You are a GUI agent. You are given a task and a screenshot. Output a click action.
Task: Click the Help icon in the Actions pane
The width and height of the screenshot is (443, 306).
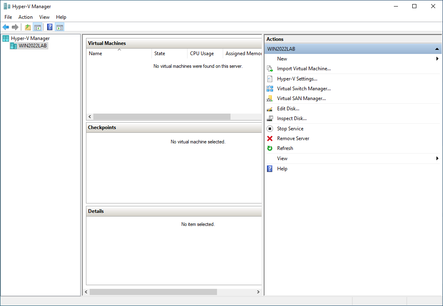click(x=270, y=169)
